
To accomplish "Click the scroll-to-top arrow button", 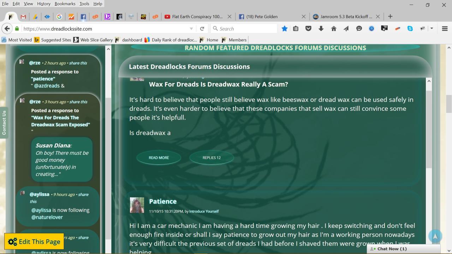I will pyautogui.click(x=435, y=237).
